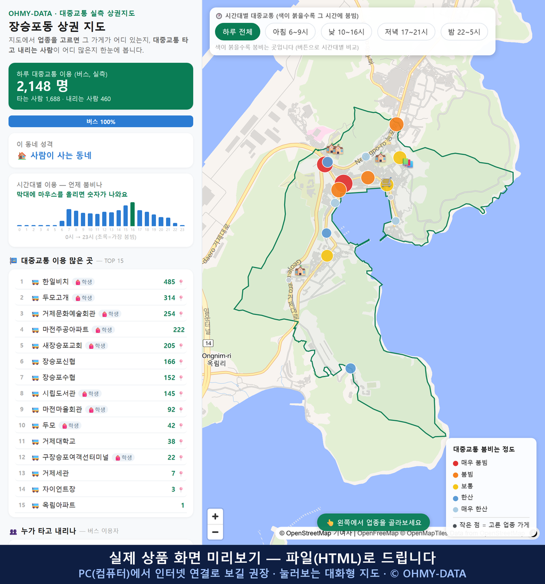The height and width of the screenshot is (584, 545).
Task: Click the Ongnim-ri 옥림리 place label
Action: click(x=217, y=360)
